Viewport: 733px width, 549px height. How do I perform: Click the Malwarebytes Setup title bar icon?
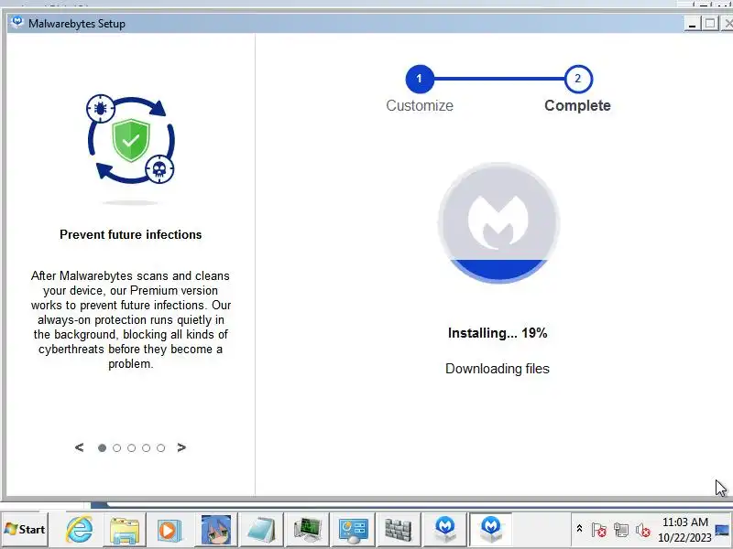[x=17, y=22]
